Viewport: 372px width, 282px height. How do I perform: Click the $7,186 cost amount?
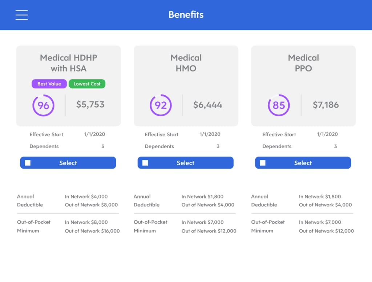(x=326, y=105)
